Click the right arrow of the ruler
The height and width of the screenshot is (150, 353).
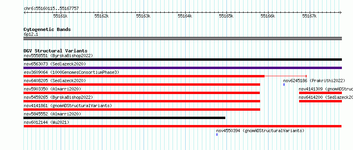[341, 12]
